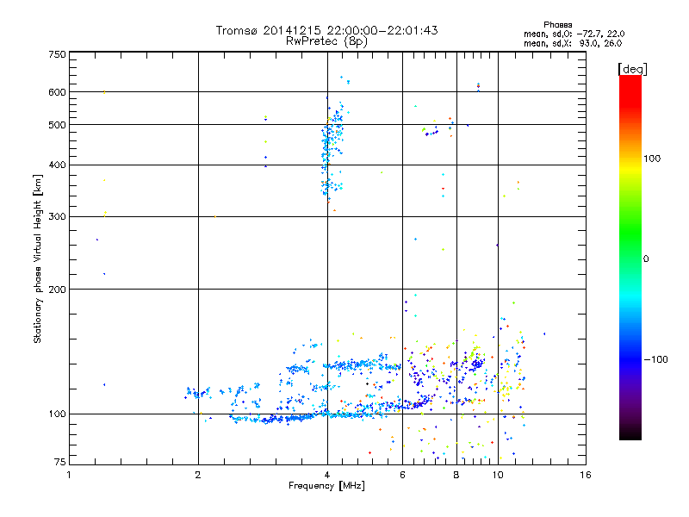689x517 pixels.
Task: Click the y-axis tick label '750'
Action: [57, 54]
